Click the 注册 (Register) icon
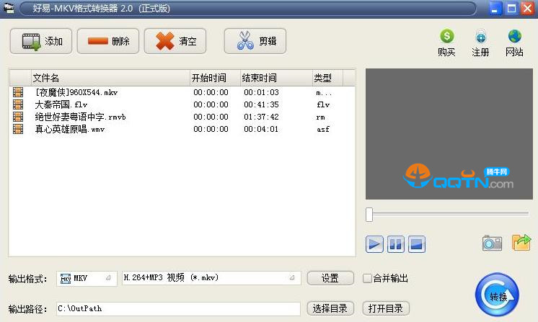 tap(480, 43)
